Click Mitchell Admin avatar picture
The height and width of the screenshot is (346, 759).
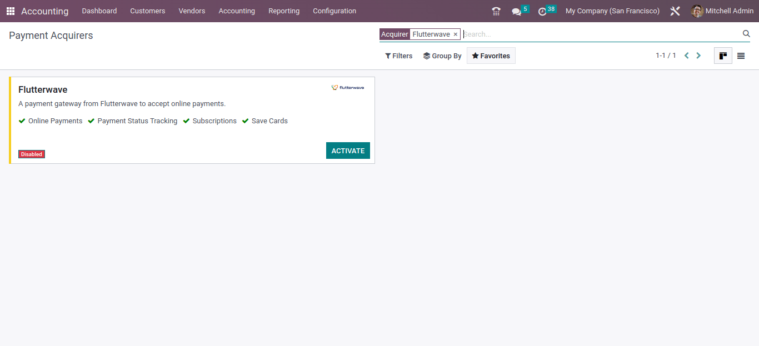click(x=697, y=11)
